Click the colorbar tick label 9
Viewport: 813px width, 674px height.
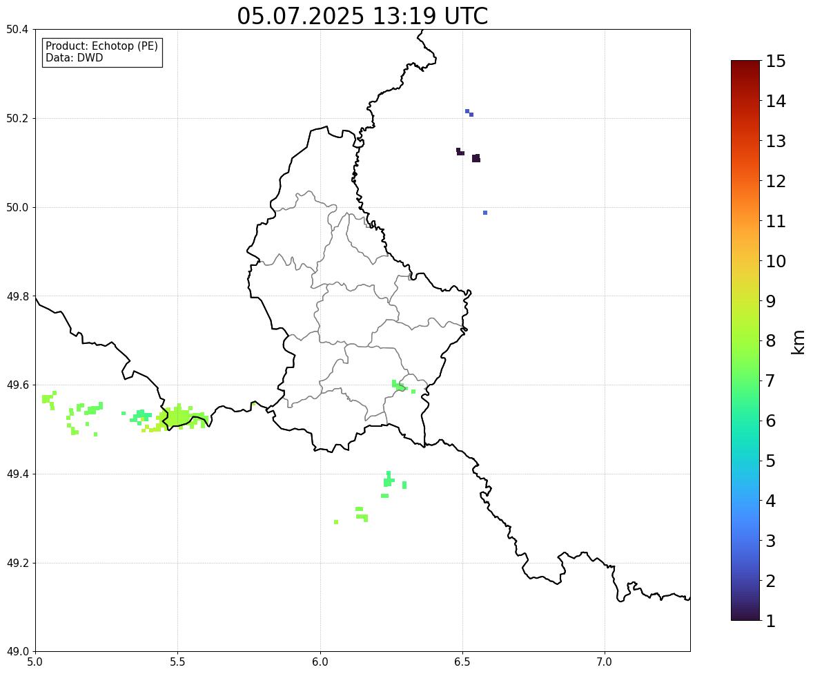click(x=771, y=301)
